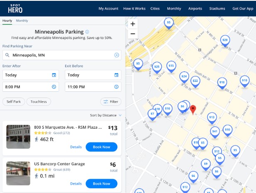Select the $9 map price marker
Viewport: 256px width, 193px height.
pyautogui.click(x=206, y=165)
